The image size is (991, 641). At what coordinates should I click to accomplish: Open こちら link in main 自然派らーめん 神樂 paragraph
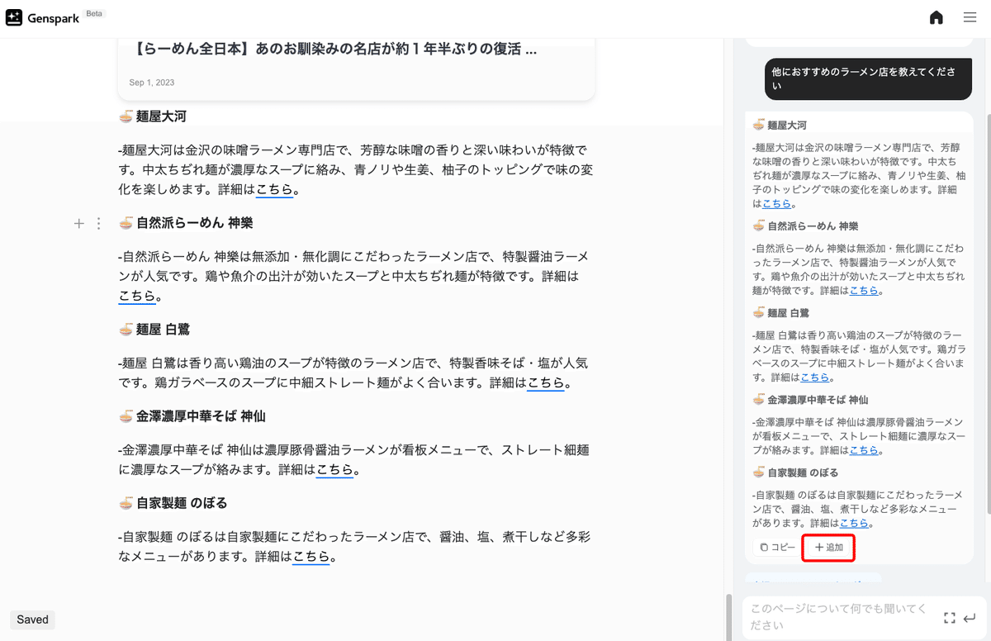pos(137,295)
